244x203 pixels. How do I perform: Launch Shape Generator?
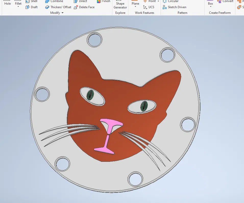tap(120, 5)
